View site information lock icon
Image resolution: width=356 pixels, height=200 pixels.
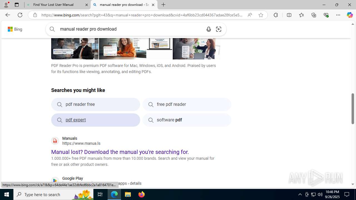tap(35, 15)
